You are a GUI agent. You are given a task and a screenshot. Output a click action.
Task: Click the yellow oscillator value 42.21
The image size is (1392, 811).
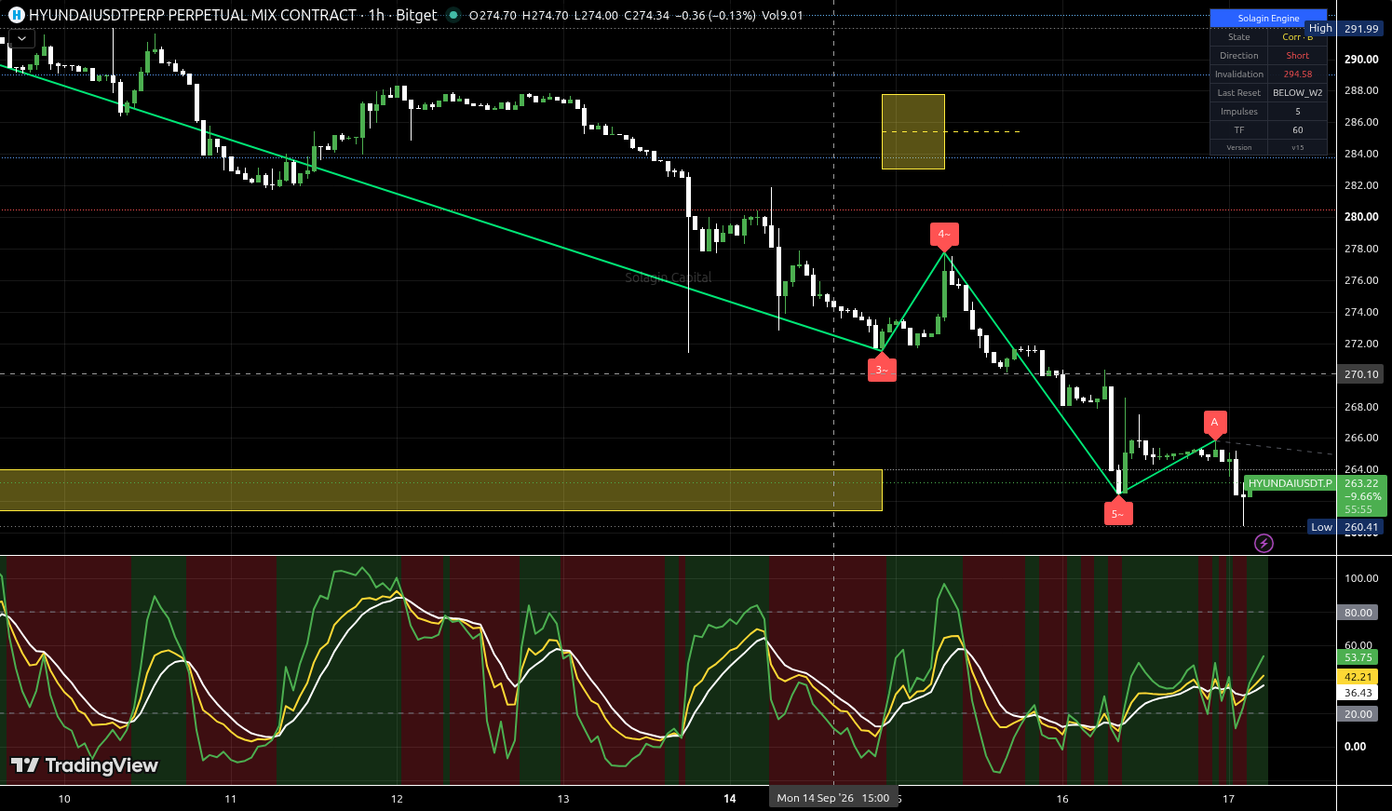(1358, 677)
